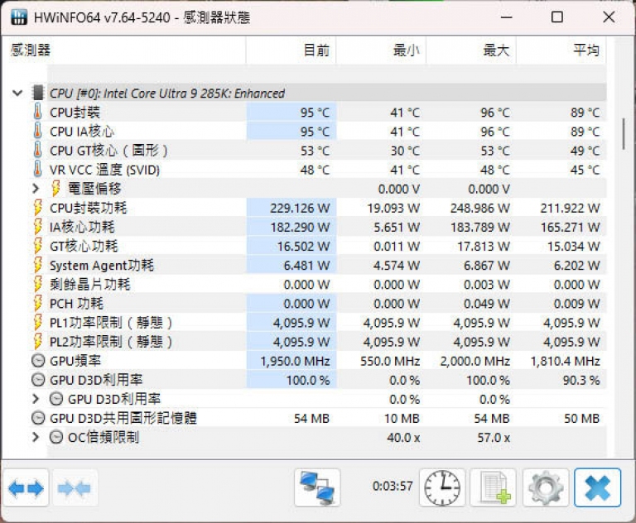This screenshot has height=523, width=636.
Task: Click minimum value 19.093 W
Action: click(393, 208)
